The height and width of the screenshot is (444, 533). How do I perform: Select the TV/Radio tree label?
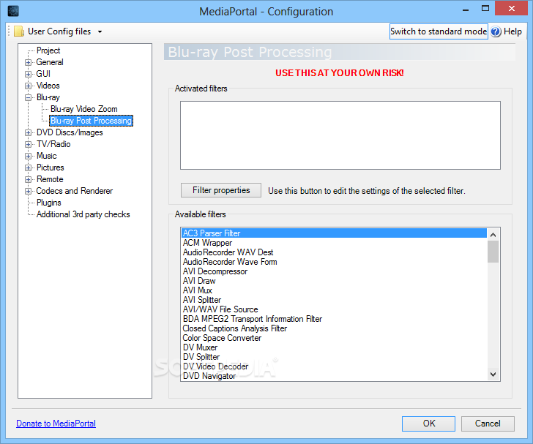pyautogui.click(x=53, y=144)
